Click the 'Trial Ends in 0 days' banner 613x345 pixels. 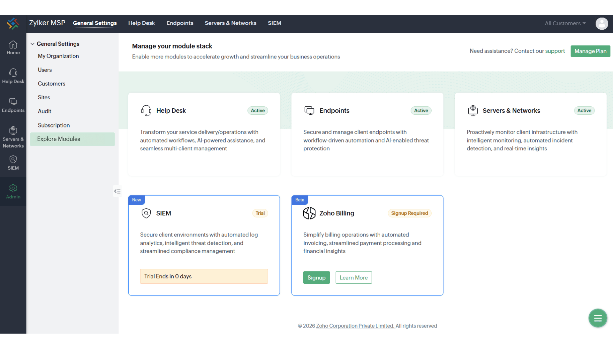(x=204, y=276)
